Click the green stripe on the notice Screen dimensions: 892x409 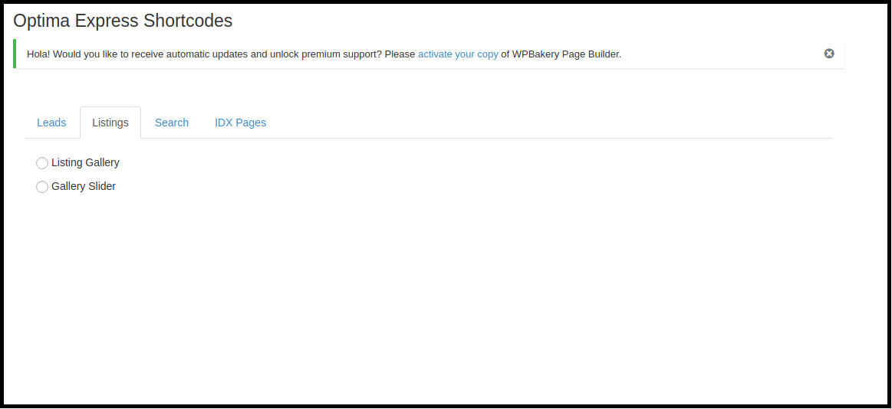15,54
